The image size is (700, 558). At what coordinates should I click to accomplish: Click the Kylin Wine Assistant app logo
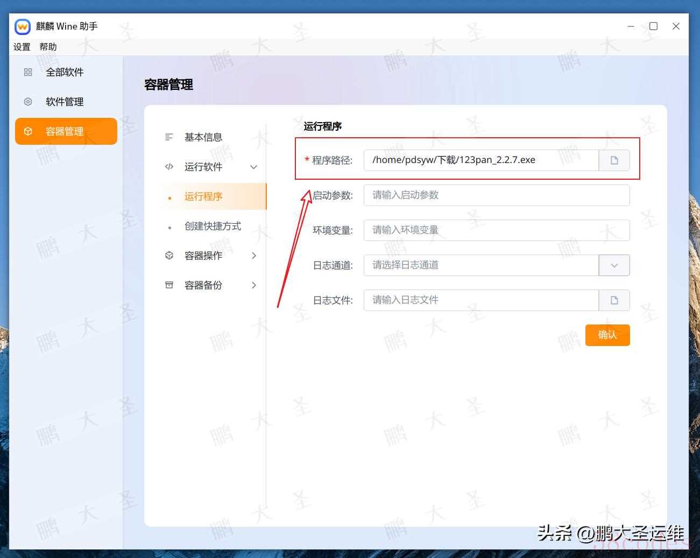click(x=23, y=26)
